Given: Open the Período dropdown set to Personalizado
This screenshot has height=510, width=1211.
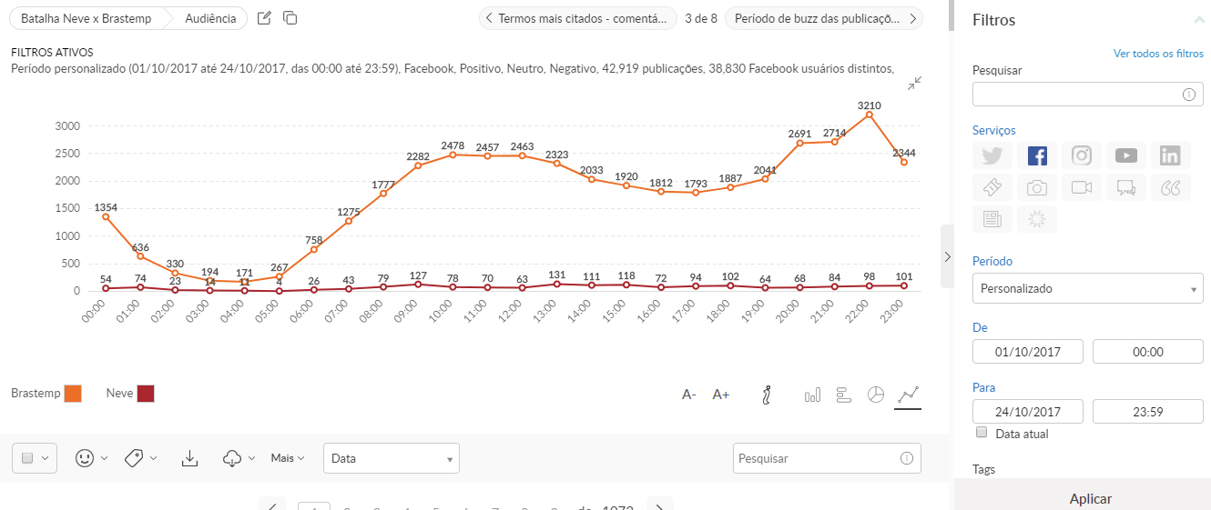Looking at the screenshot, I should click(1087, 288).
